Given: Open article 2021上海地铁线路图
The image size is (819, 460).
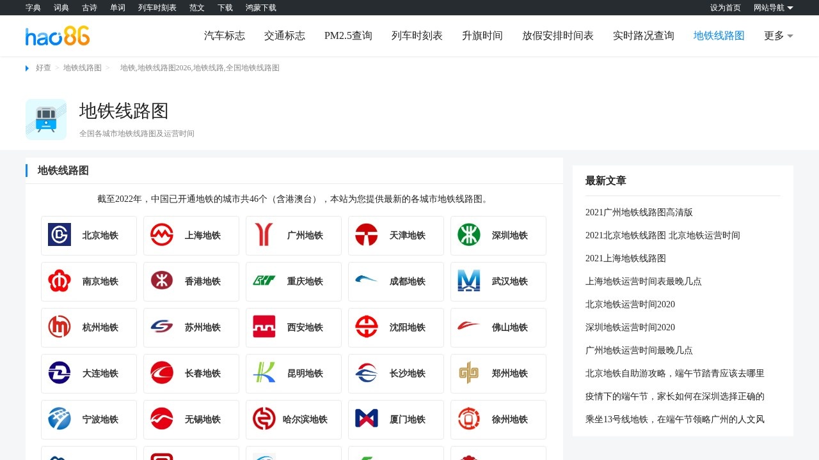Looking at the screenshot, I should click(626, 258).
